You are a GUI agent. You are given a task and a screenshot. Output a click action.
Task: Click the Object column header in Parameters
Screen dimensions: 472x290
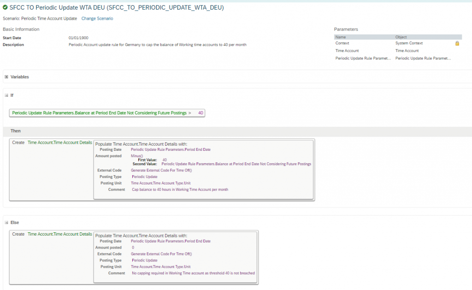[x=401, y=37]
